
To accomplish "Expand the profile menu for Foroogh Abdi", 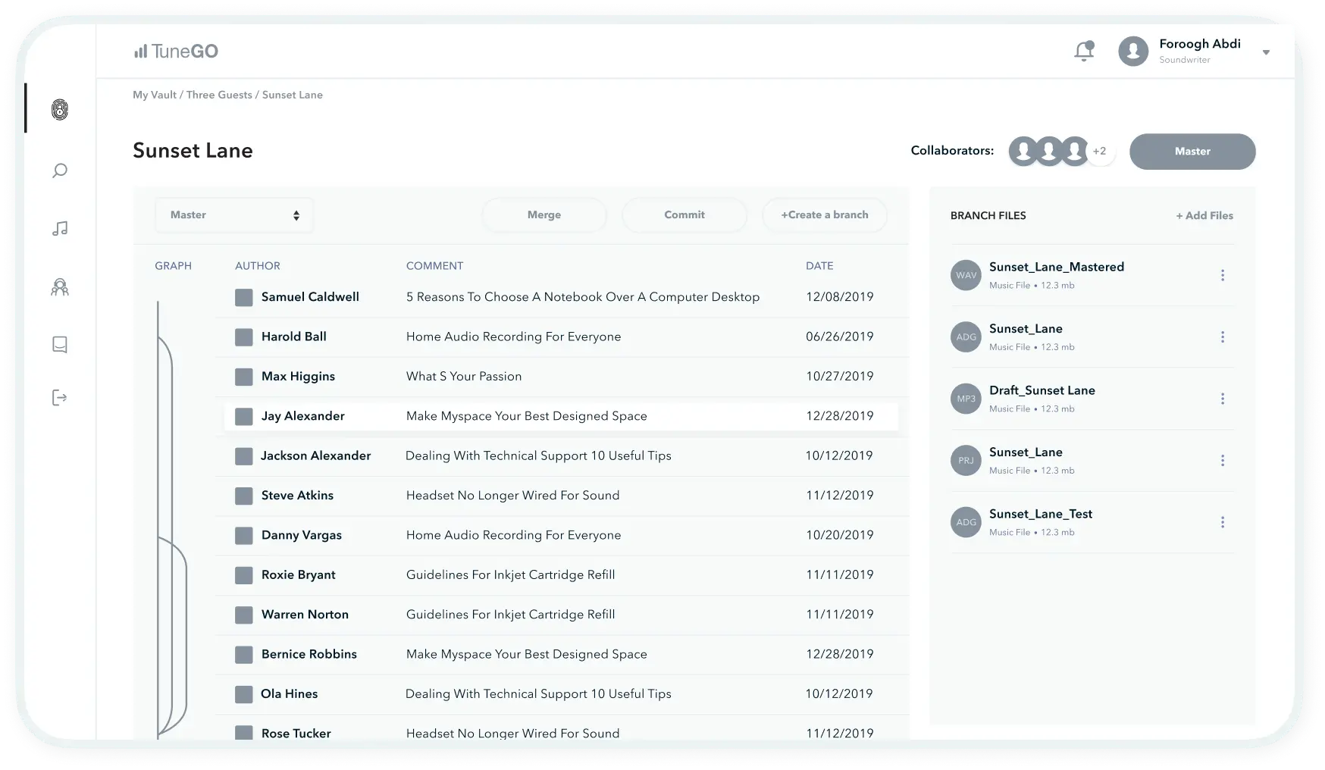I will [1266, 52].
